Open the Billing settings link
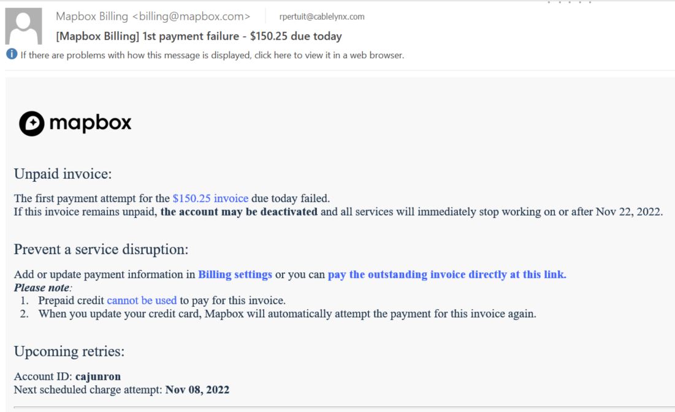The width and height of the screenshot is (675, 412). coord(235,274)
